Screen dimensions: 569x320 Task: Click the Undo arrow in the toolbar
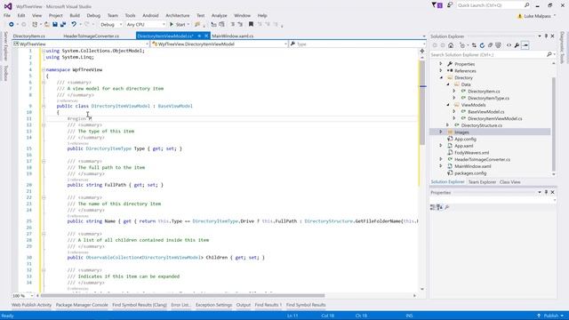[x=74, y=24]
